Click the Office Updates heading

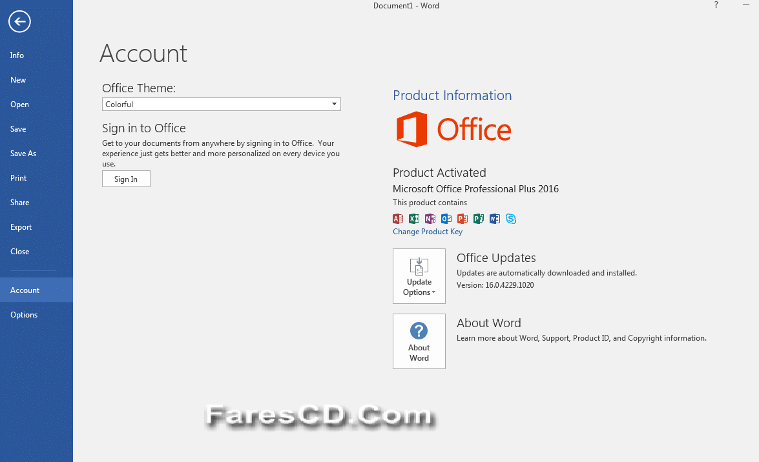[x=496, y=258]
